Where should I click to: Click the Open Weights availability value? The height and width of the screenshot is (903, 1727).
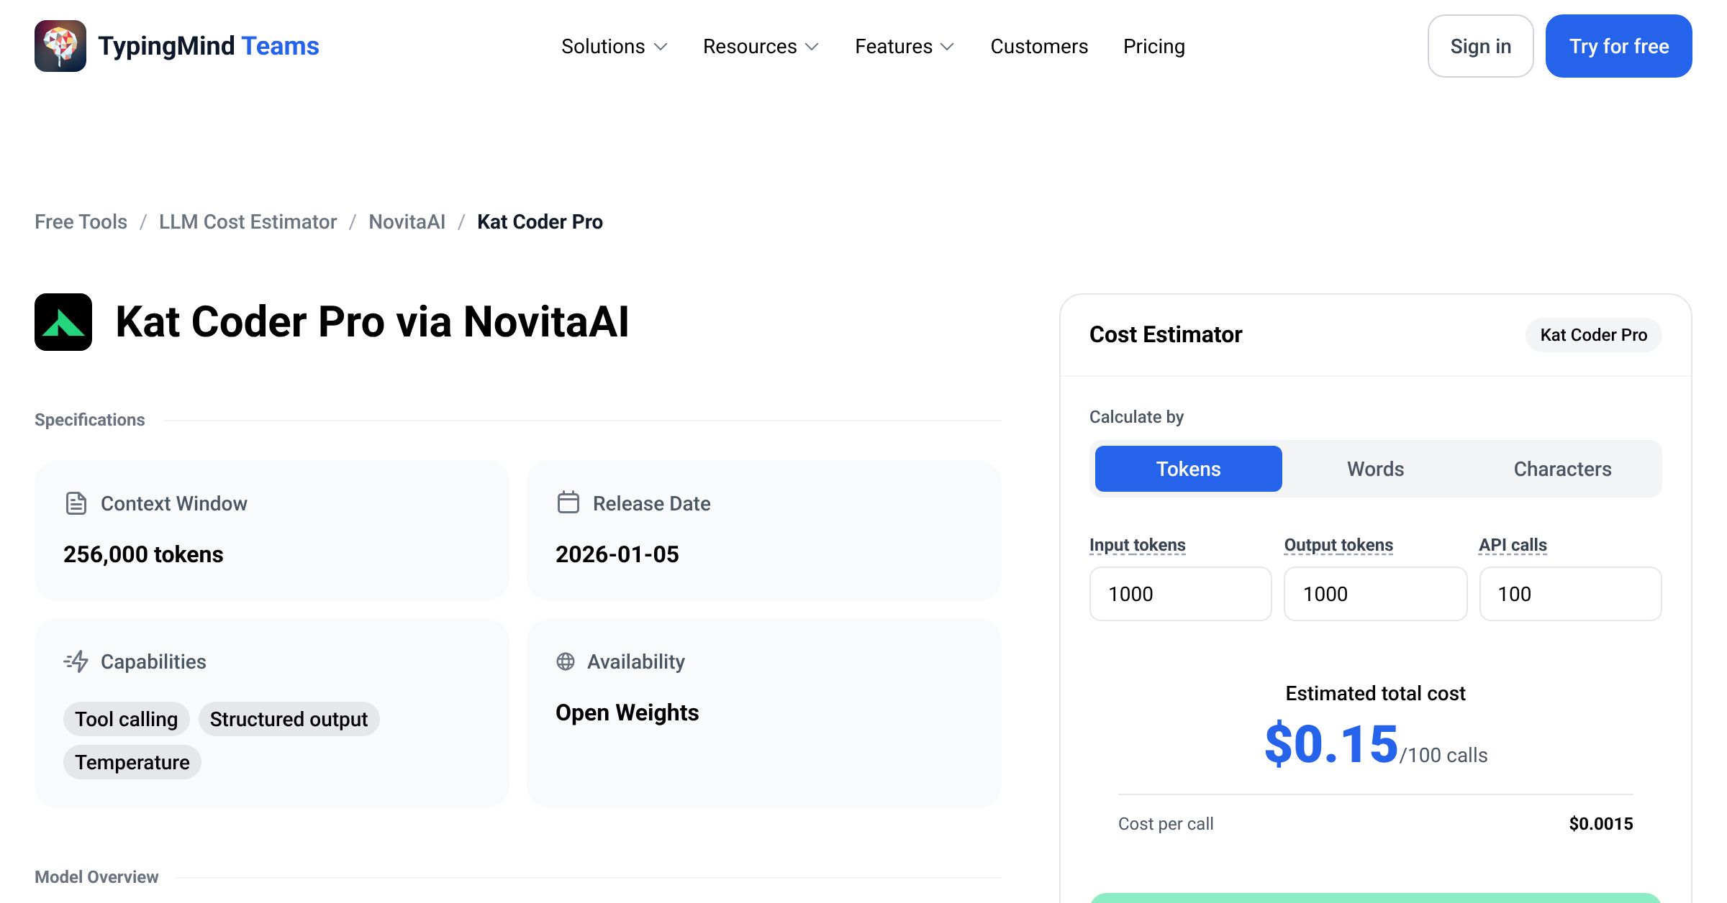click(627, 712)
